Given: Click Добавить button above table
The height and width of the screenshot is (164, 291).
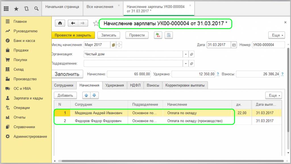Looking at the screenshot, I should (x=65, y=95).
